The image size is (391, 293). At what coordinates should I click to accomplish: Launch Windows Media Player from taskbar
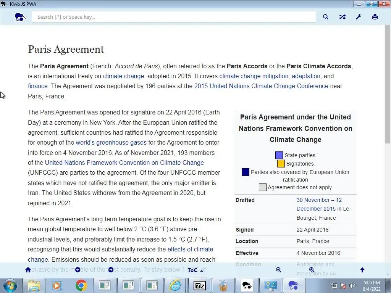coord(57,285)
